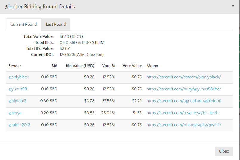Open @biplob12 sender profile link
This screenshot has height=160, width=240.
pos(17,101)
